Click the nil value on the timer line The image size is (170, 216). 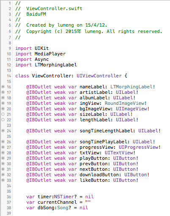click(89, 197)
